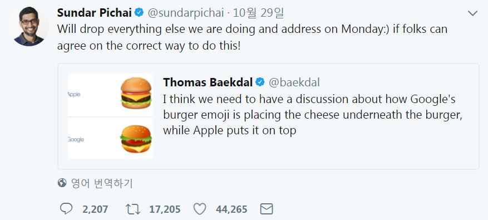488x220 pixels.
Task: Open the 10월 29일 timestamp link
Action: click(x=258, y=13)
